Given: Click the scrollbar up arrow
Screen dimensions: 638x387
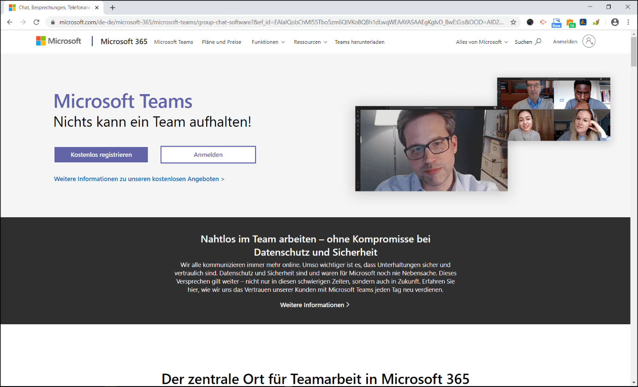Looking at the screenshot, I should (634, 33).
